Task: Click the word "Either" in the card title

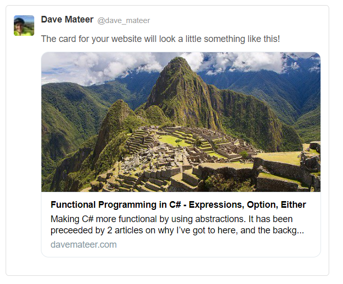Action: click(292, 205)
